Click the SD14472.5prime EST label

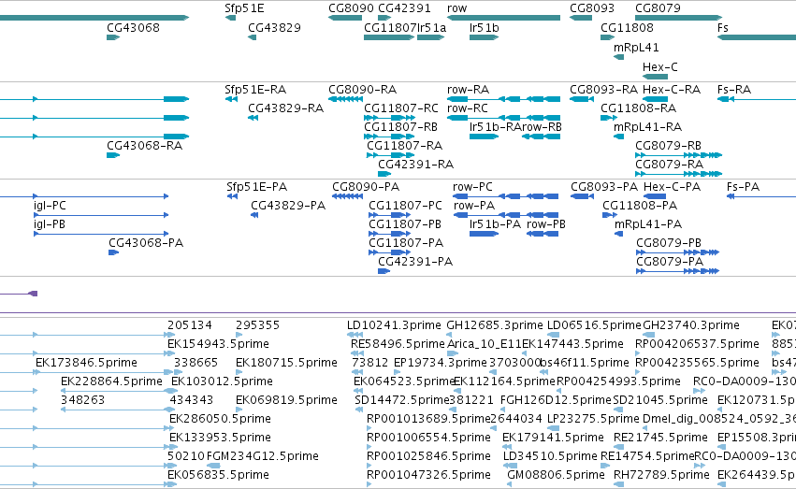401,400
